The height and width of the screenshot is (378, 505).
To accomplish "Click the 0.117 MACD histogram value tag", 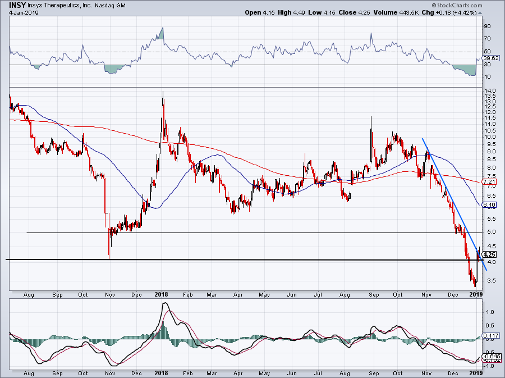I will tap(492, 336).
